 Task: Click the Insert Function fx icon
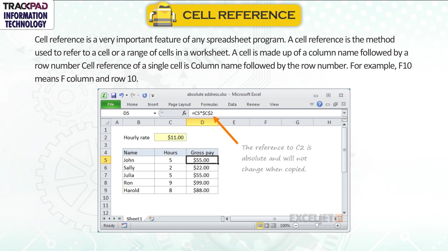click(x=184, y=113)
